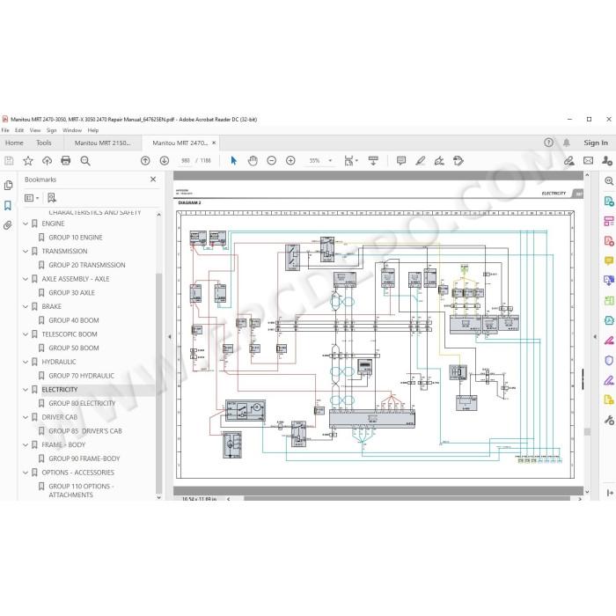The height and width of the screenshot is (616, 616).
Task: Collapse the HYDRAULIC bookmark
Action: (26, 363)
